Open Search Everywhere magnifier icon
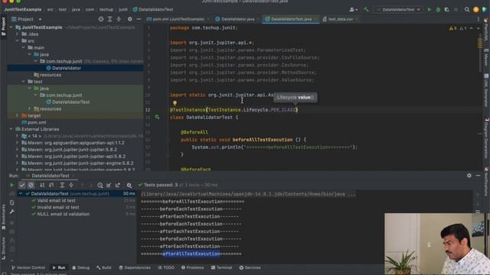490x275 pixels. pos(467,10)
